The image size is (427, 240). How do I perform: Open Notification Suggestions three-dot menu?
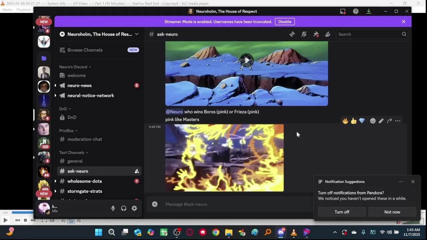point(401,182)
